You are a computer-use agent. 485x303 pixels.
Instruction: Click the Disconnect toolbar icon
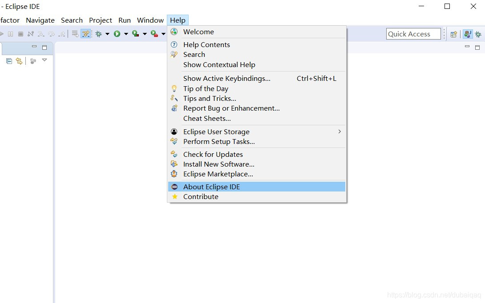pos(31,34)
